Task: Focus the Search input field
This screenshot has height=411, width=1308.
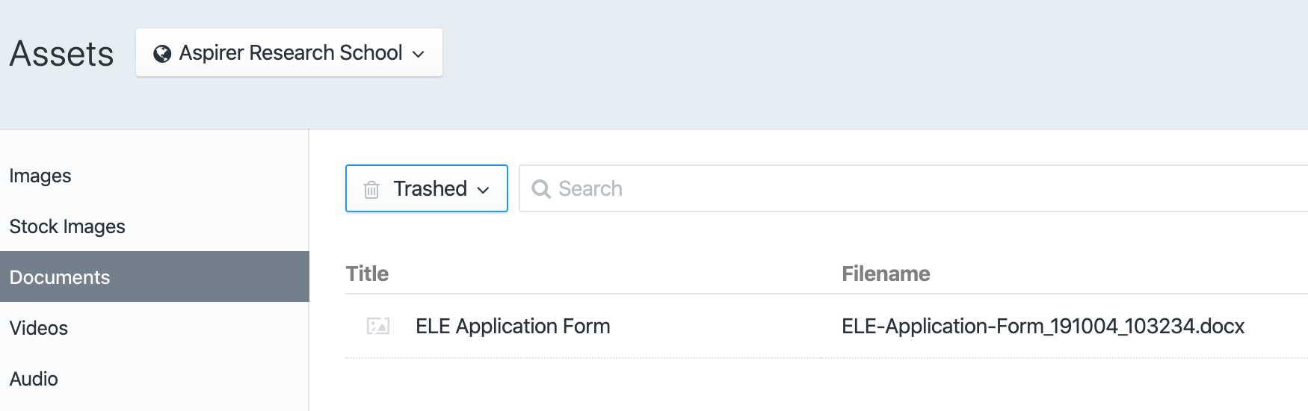Action: coord(897,188)
